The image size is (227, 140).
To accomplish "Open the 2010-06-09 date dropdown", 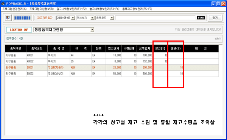I will (x=73, y=18).
